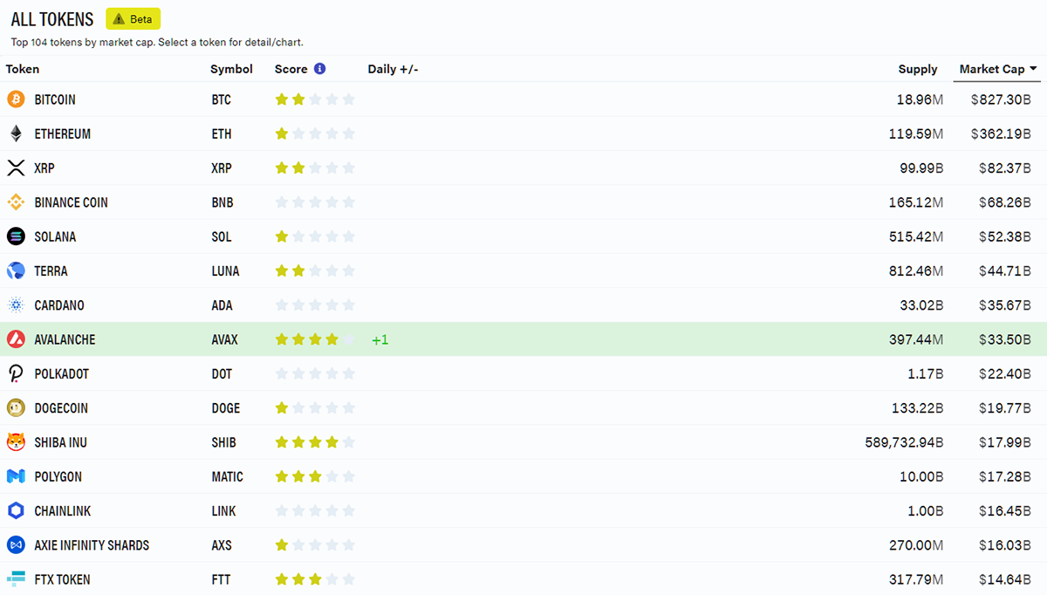Click the Terra logo icon
The image size is (1047, 595).
[x=16, y=270]
